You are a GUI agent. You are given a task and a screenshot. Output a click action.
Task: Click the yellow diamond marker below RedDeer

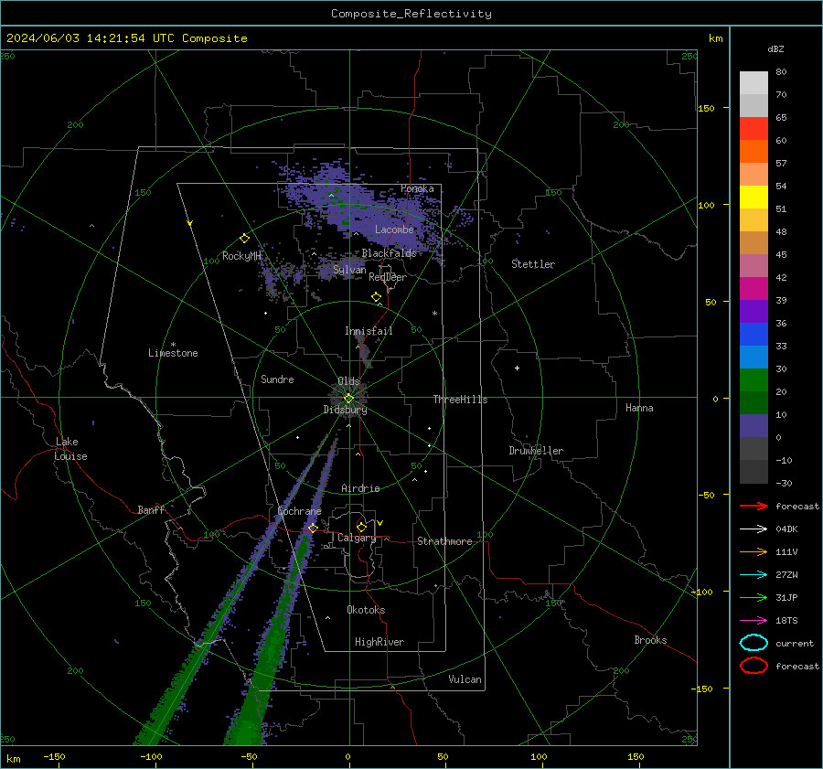[x=377, y=297]
